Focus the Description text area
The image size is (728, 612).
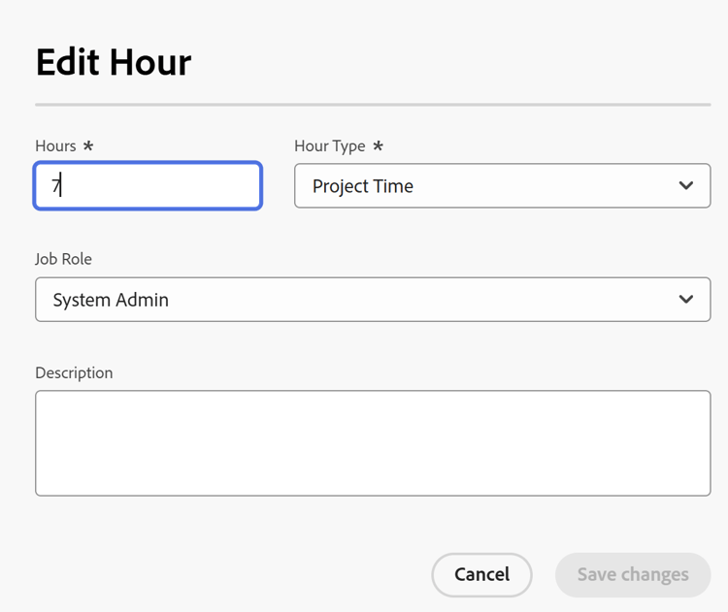point(372,443)
